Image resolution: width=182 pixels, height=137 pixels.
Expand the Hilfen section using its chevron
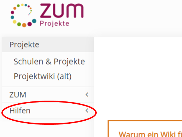(x=87, y=110)
